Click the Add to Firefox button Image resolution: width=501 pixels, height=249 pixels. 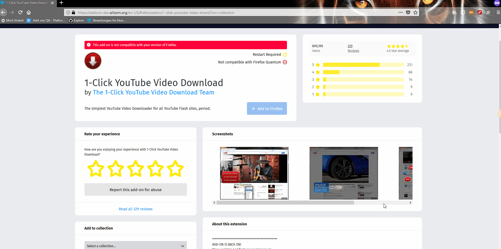pos(267,108)
